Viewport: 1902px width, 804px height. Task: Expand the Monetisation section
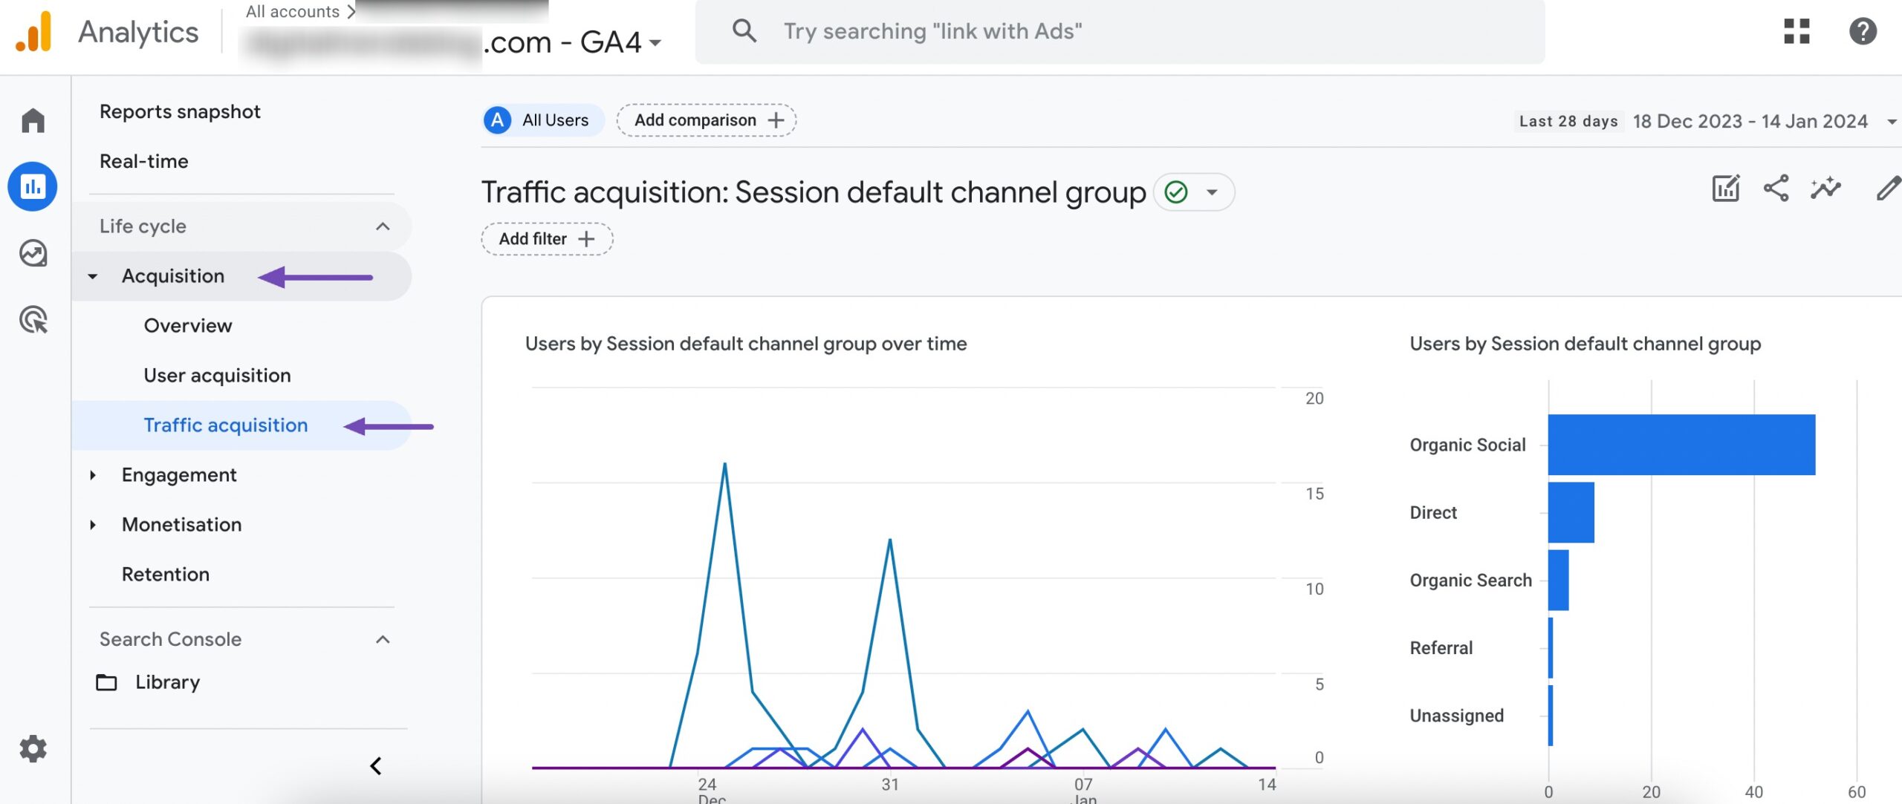click(x=92, y=525)
